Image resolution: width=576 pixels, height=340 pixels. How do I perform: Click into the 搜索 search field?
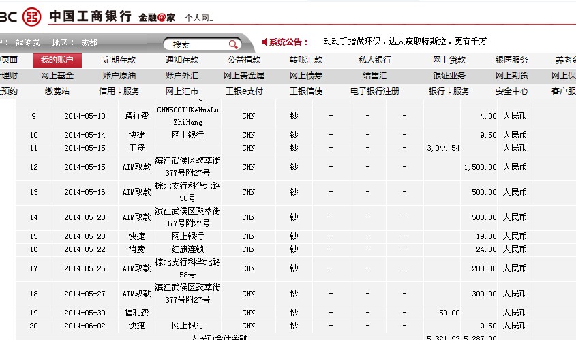(198, 44)
